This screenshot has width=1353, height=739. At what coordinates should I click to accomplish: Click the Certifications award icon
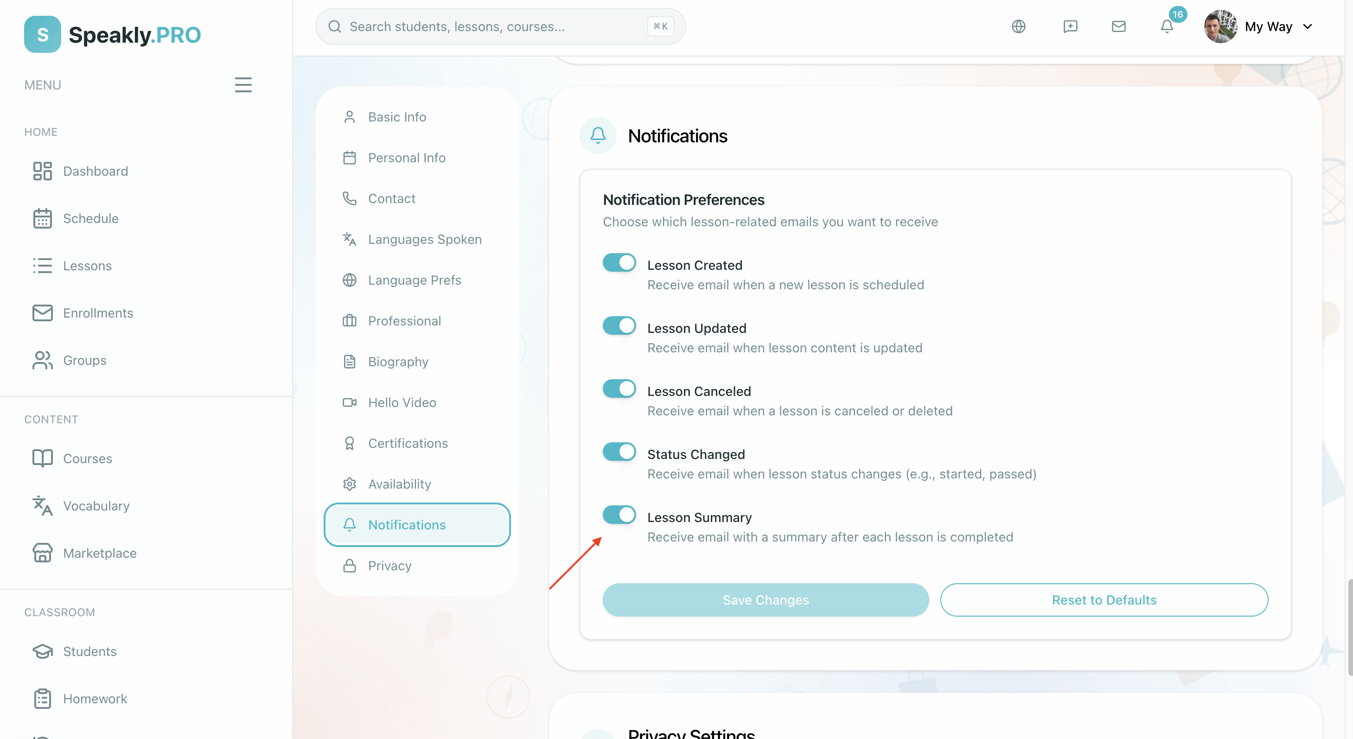[x=349, y=443]
